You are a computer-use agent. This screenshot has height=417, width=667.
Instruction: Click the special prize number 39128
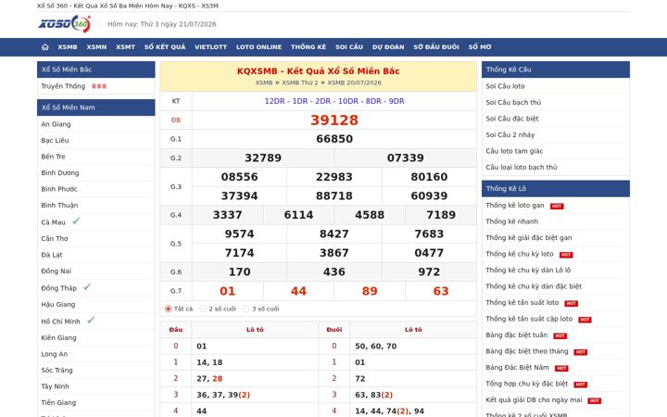tap(334, 120)
